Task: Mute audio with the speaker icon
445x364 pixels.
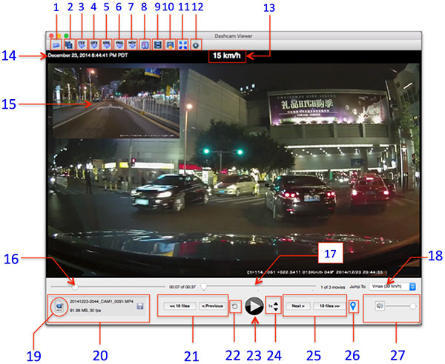Action: (x=380, y=306)
